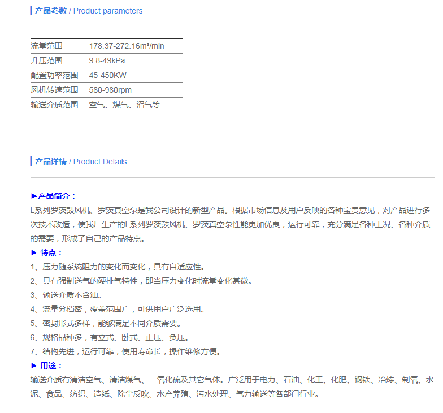Click feature 1 '压力随系统阻力的变化而变化'
Screen dimensions: 443x413
tap(118, 267)
